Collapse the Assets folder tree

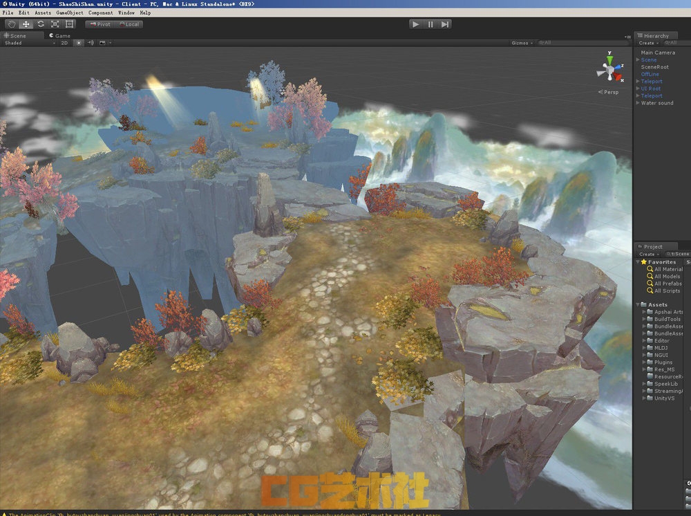coord(638,304)
